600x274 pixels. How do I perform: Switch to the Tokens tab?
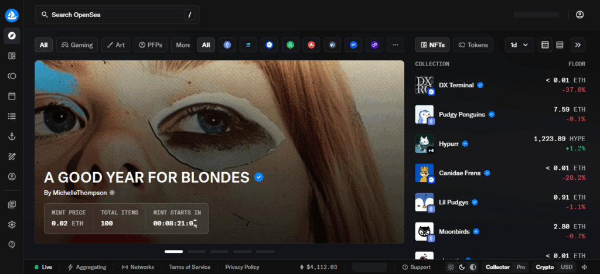coord(473,44)
